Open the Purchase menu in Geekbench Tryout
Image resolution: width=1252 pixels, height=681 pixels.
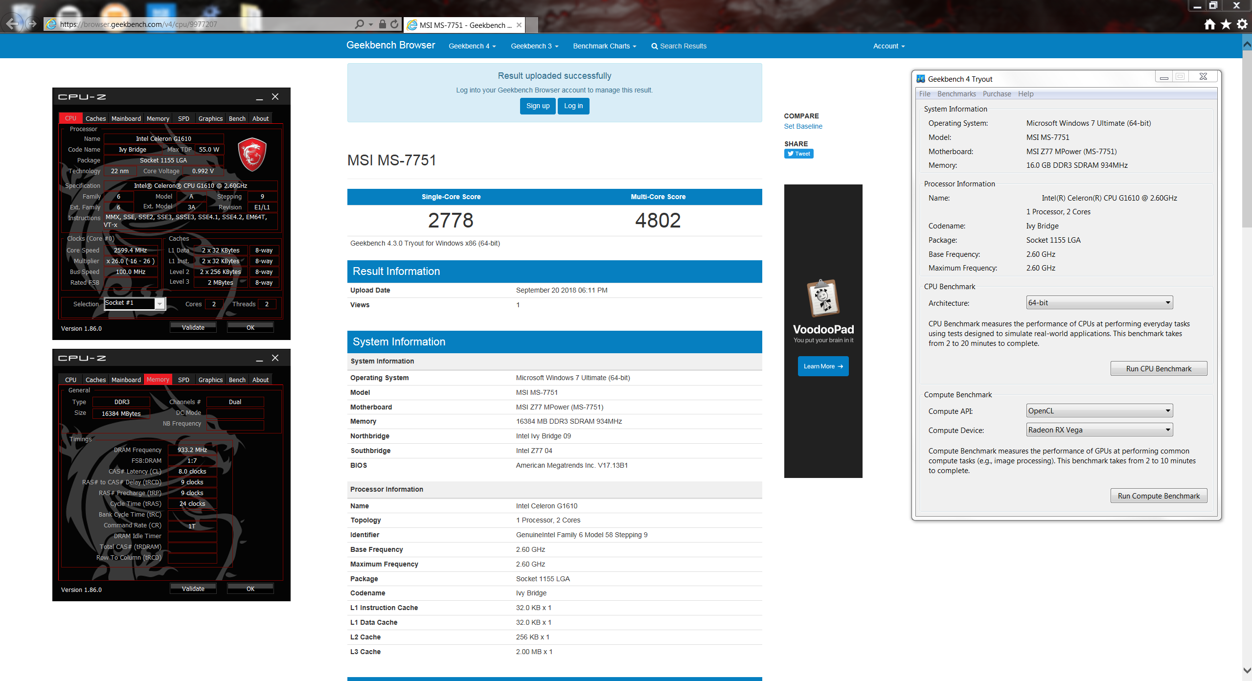[x=997, y=94]
